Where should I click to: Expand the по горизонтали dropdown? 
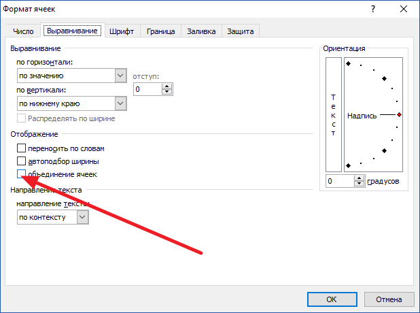(x=121, y=76)
